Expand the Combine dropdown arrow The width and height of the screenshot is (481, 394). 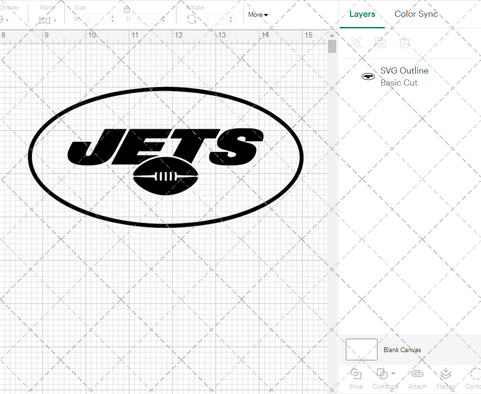(393, 374)
